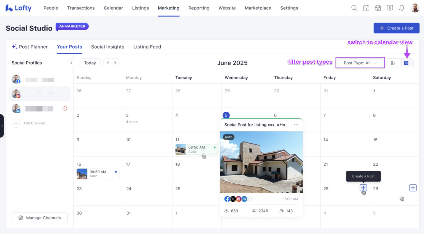Image resolution: width=424 pixels, height=234 pixels.
Task: Open the marketplace store icon
Action: click(x=378, y=8)
